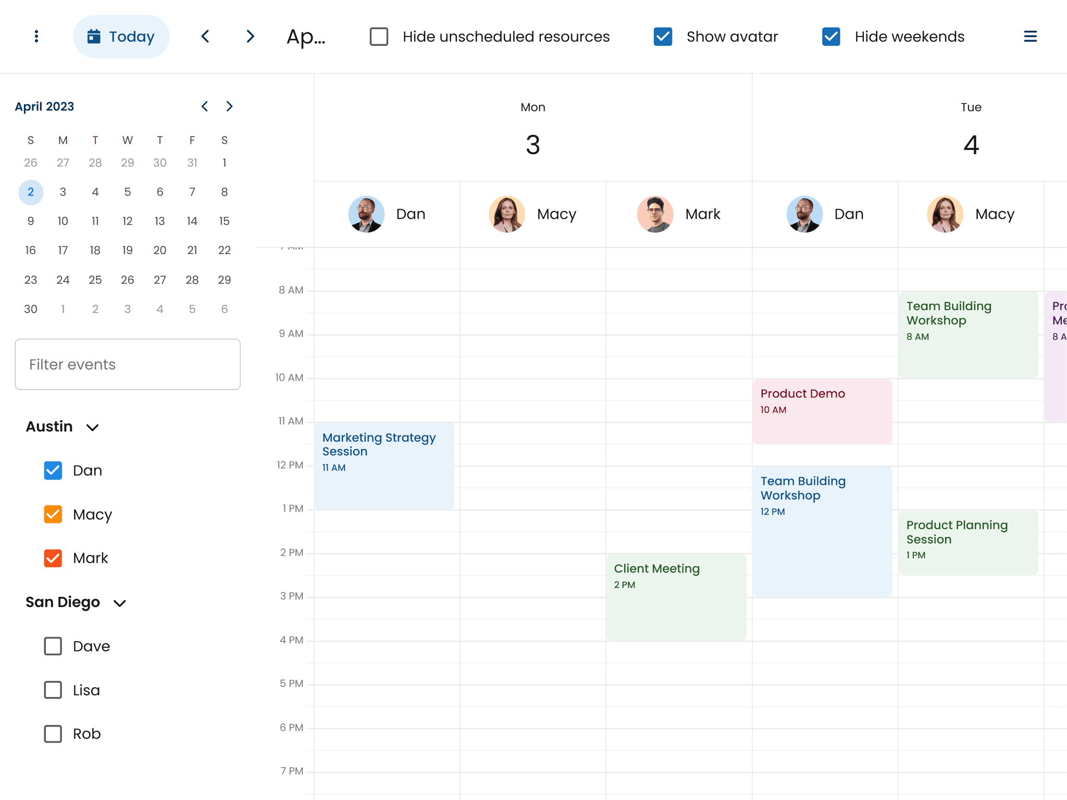Disable the Show avatar option
The width and height of the screenshot is (1067, 800).
pos(663,36)
